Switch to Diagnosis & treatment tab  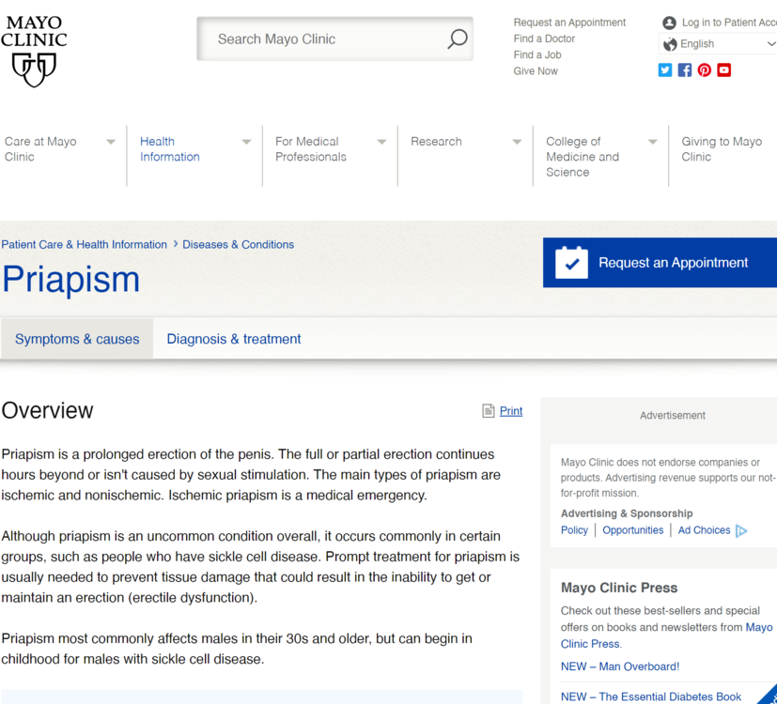(234, 339)
